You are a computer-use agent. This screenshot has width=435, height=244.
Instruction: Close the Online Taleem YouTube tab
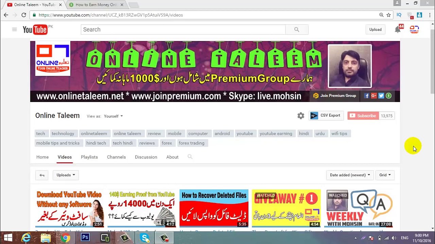(60, 5)
